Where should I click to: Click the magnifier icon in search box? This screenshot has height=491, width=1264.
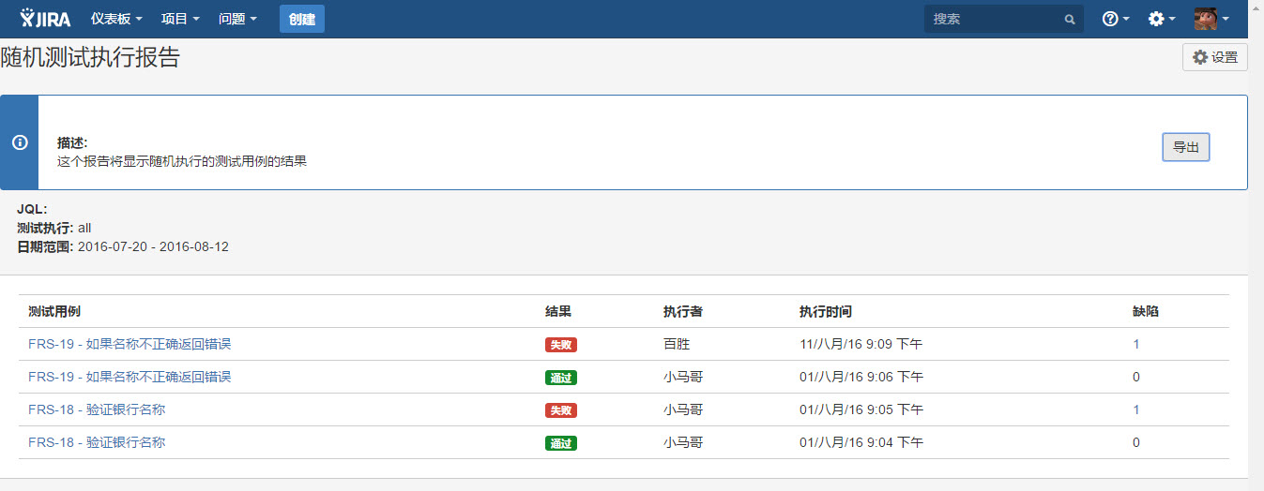(x=1070, y=19)
